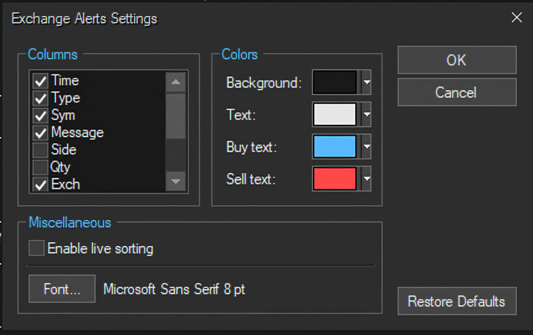
Task: Toggle the Exch column checkbox
Action: click(x=40, y=185)
